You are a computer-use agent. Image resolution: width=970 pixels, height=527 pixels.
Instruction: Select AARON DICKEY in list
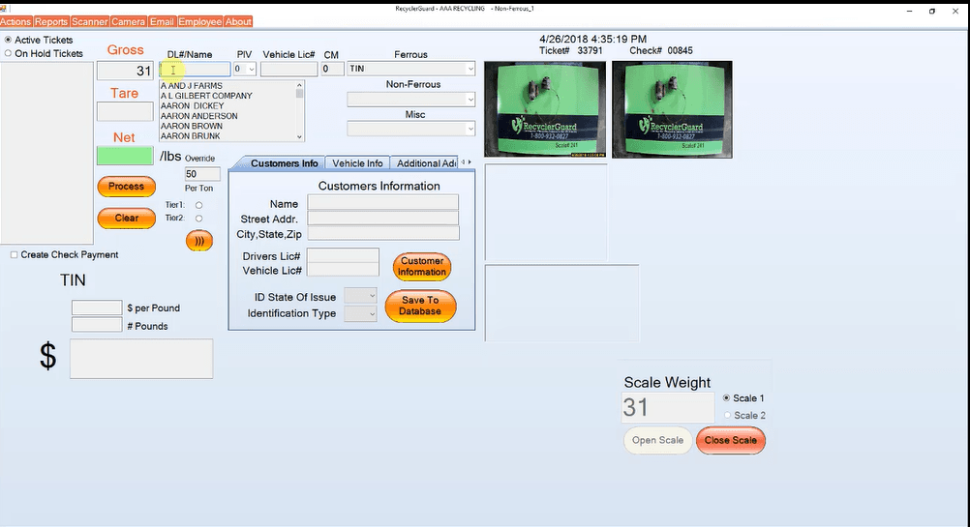pyautogui.click(x=192, y=105)
